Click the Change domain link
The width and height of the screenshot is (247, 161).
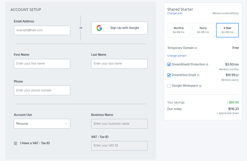click(x=177, y=56)
